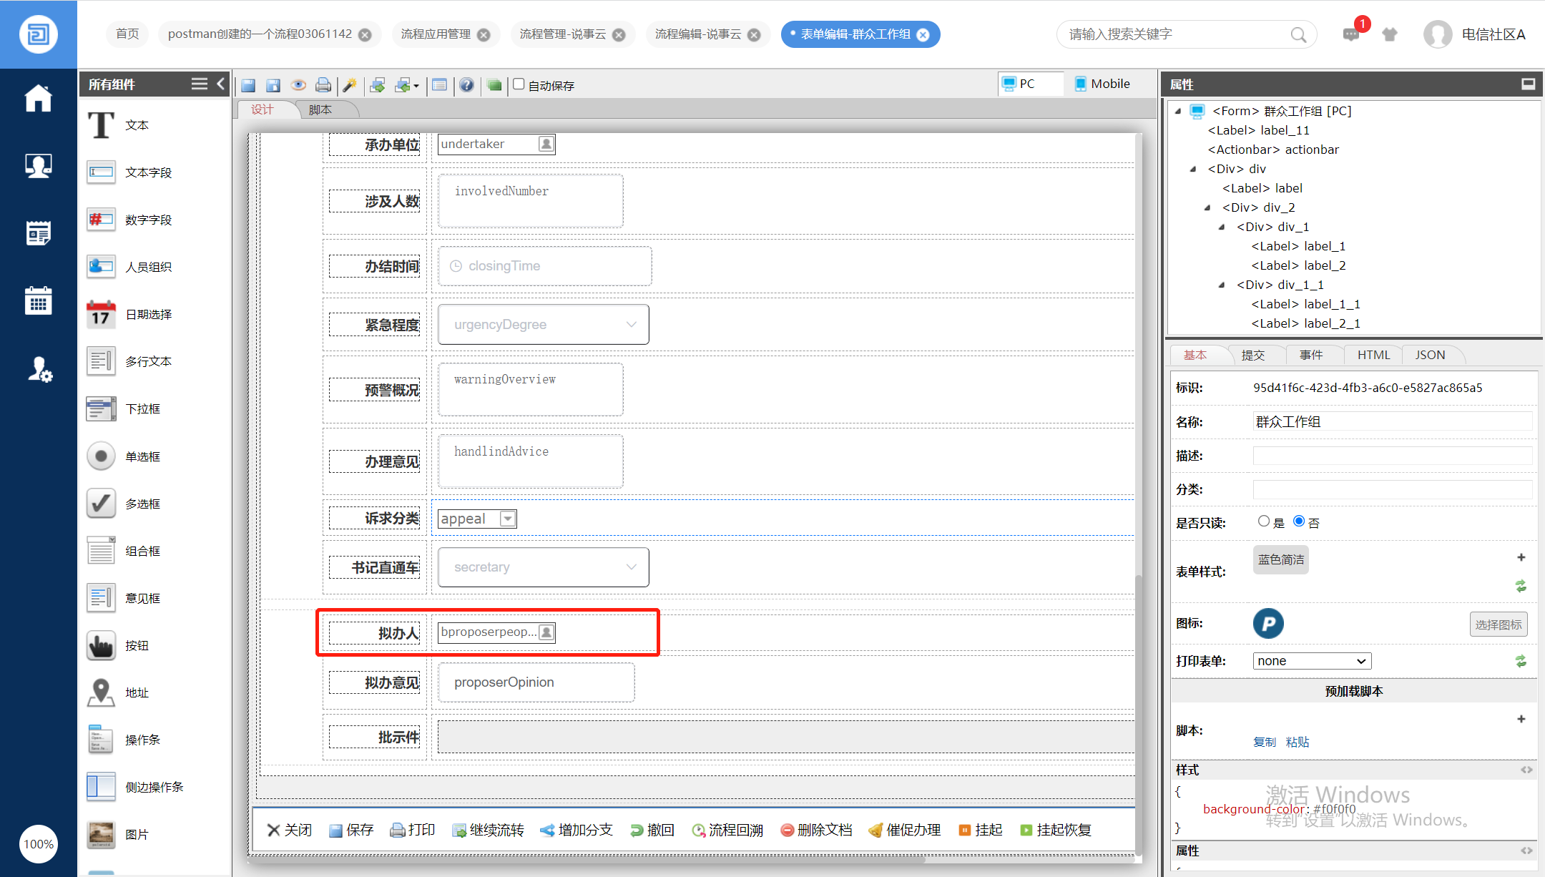Click the 粘贴 link under 脚本
The image size is (1545, 877).
(x=1297, y=742)
